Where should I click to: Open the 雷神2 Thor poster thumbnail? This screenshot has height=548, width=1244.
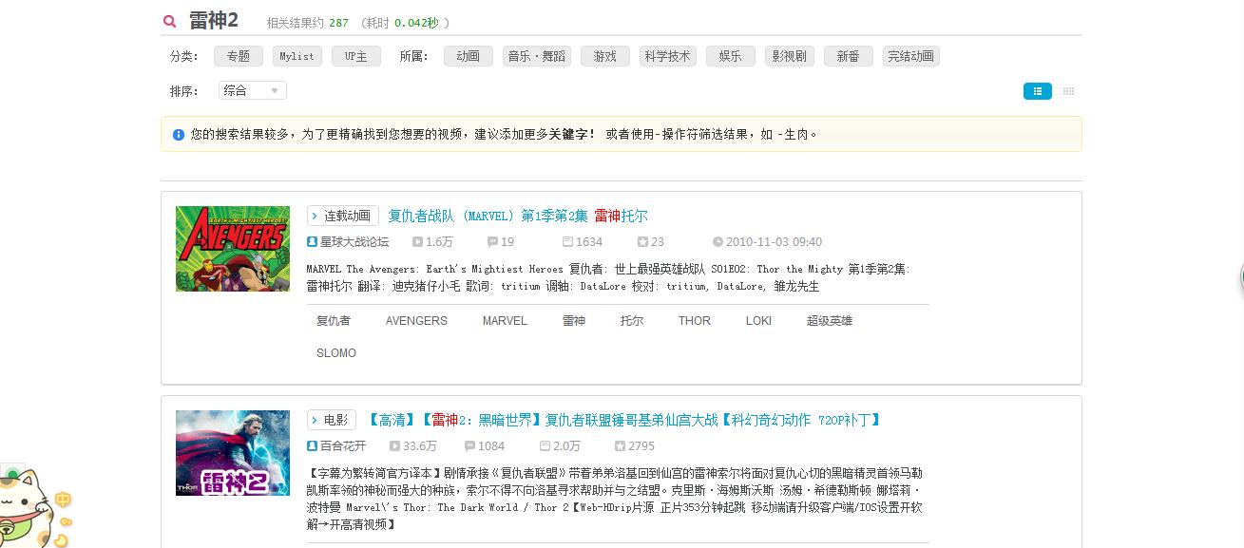(233, 453)
